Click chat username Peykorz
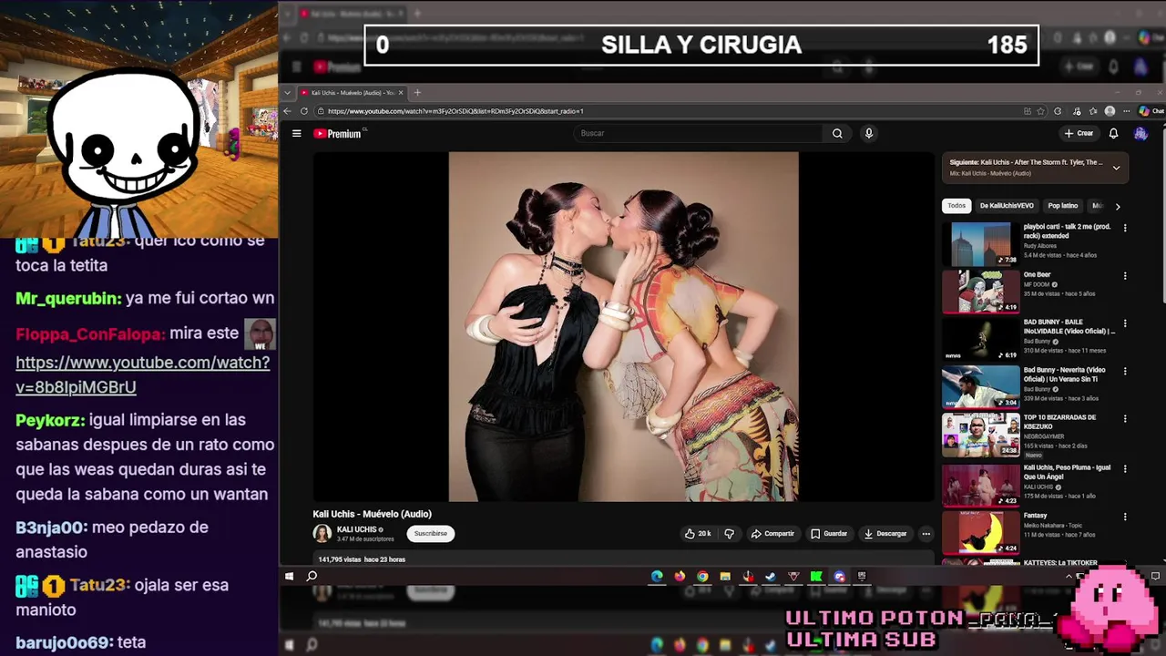 (49, 421)
